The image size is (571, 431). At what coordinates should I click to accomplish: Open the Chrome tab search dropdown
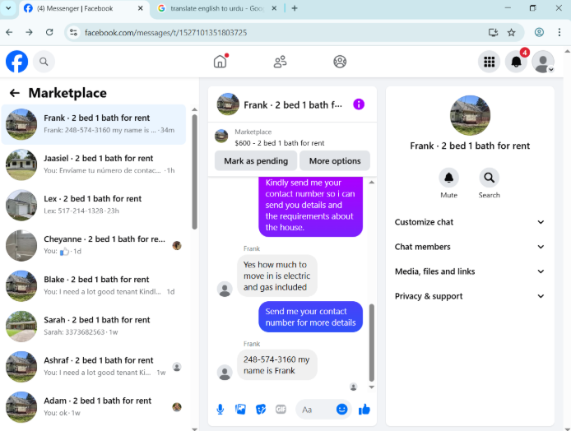(8, 8)
